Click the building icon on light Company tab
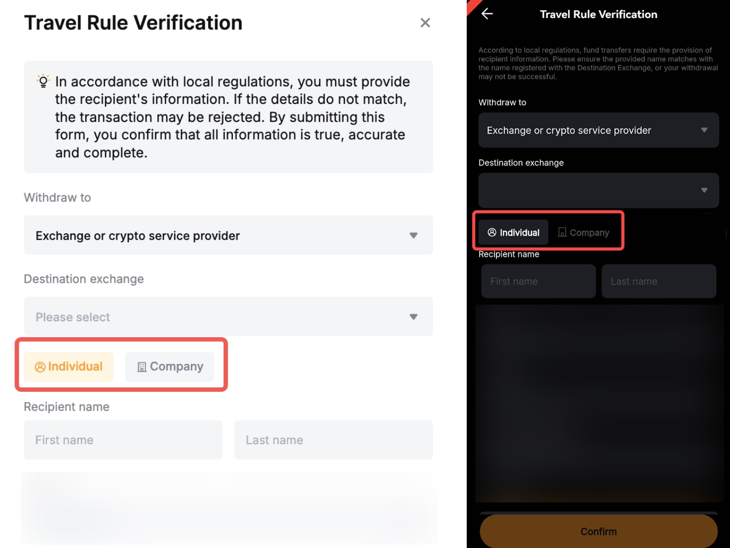Viewport: 730px width, 548px height. click(142, 367)
